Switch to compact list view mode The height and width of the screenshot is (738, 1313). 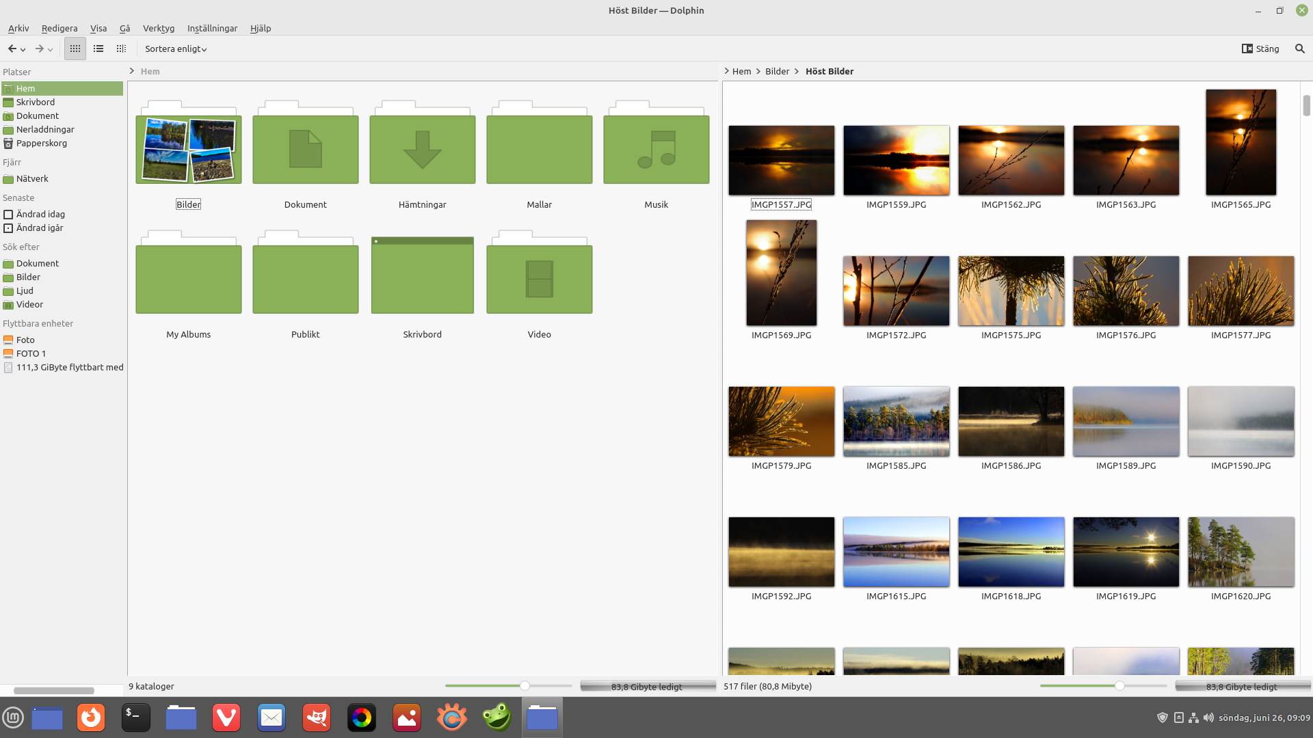98,49
